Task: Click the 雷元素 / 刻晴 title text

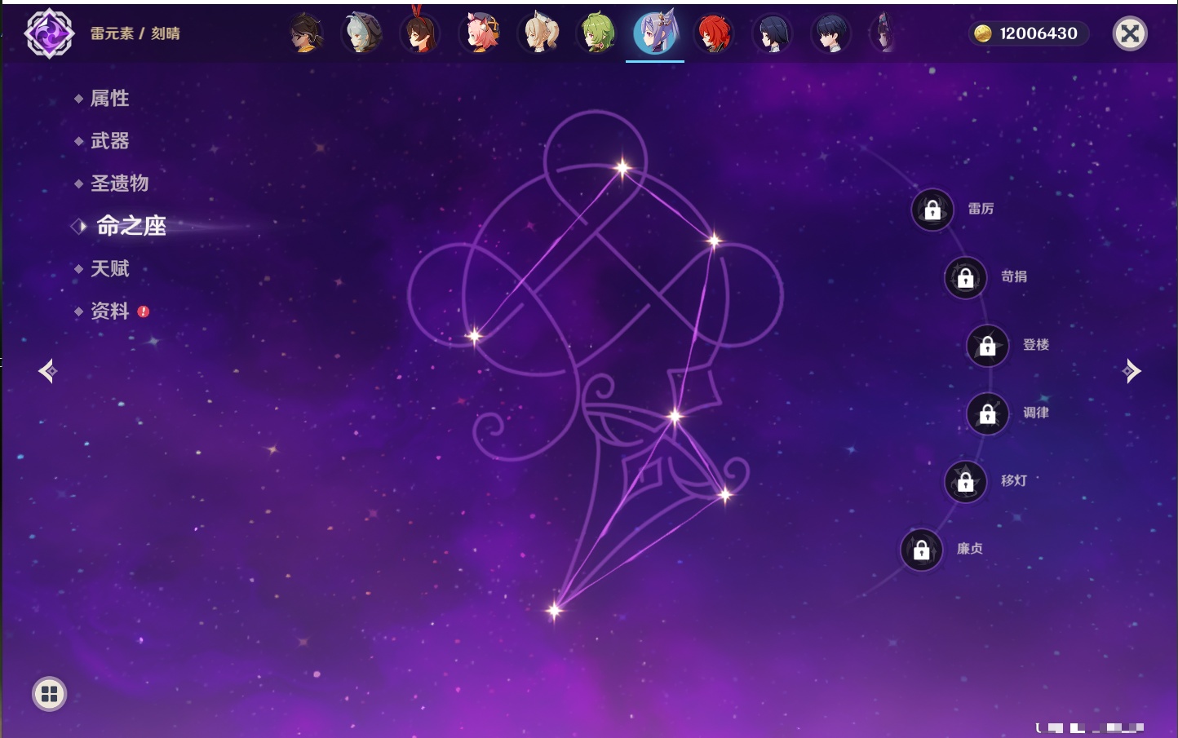Action: click(x=135, y=33)
